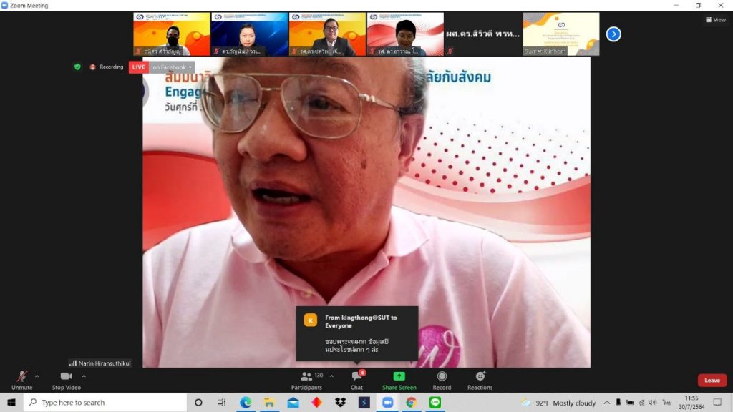Screen dimensions: 733x412
Task: Open LINE app from taskbar
Action: (435, 402)
